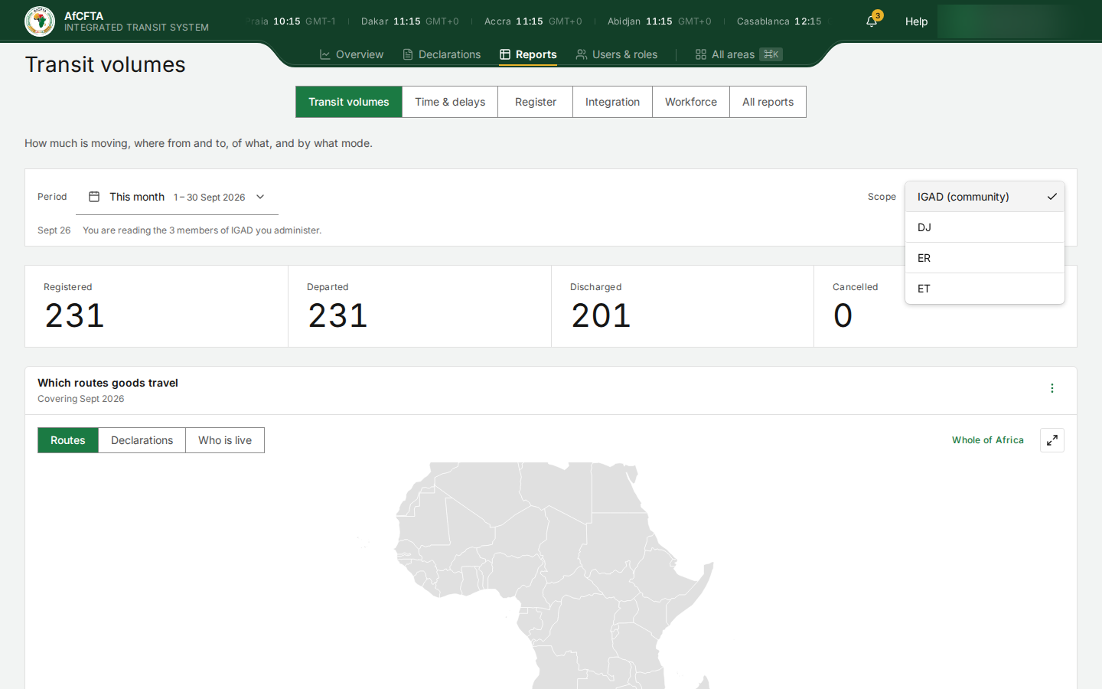
Task: Click the Overview chart icon
Action: click(x=325, y=54)
